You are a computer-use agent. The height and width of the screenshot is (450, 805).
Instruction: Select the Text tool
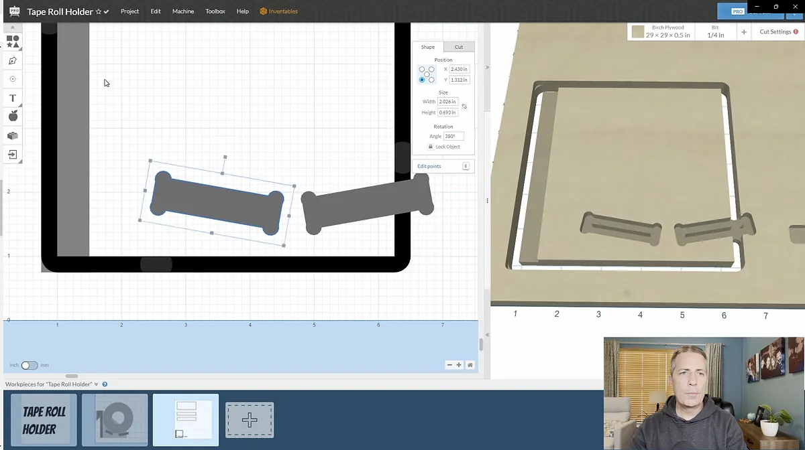12,98
